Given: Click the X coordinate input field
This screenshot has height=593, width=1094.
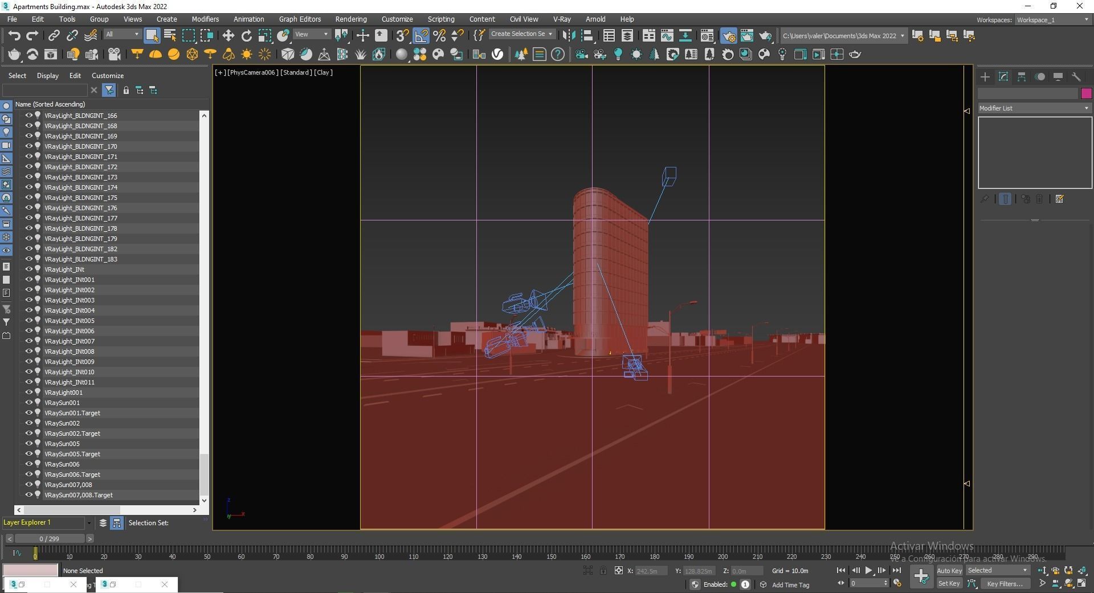Looking at the screenshot, I should [651, 570].
